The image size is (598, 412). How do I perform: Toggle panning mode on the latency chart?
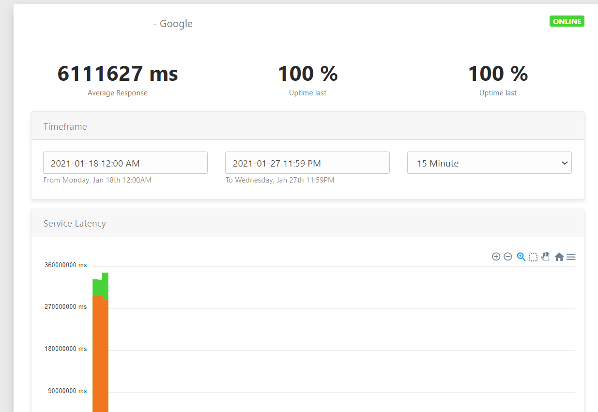click(545, 257)
